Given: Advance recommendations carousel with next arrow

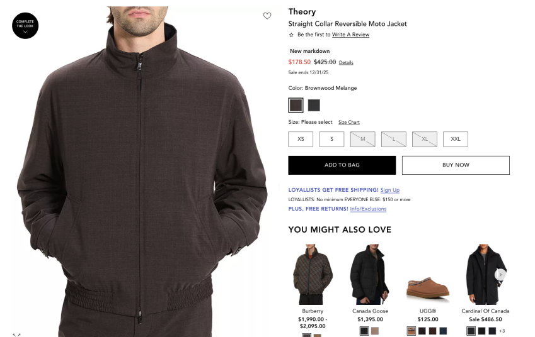Looking at the screenshot, I should [500, 275].
